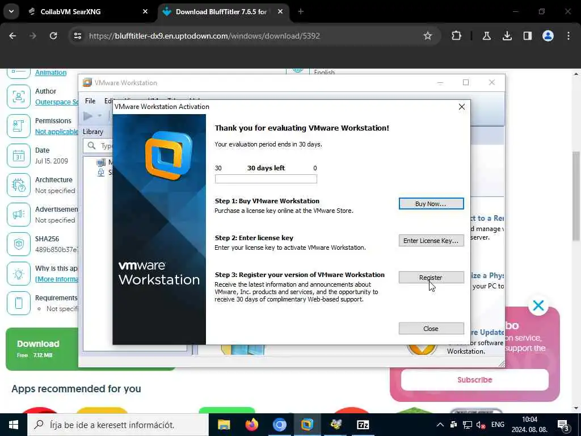Click the Requirements phone icon on the webpage
581x436 pixels.
pyautogui.click(x=19, y=303)
